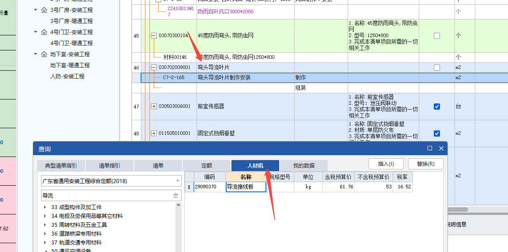This screenshot has width=508, height=252.
Task: Click the 不含税预算价 column header
Action: pos(374,177)
